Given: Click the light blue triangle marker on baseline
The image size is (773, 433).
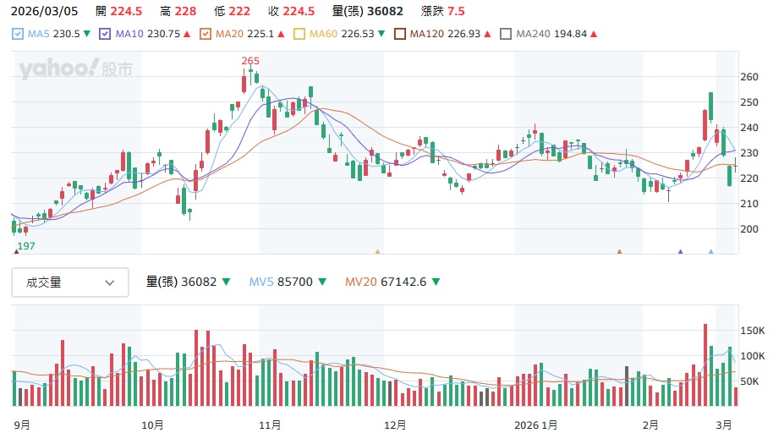Looking at the screenshot, I should (x=710, y=251).
